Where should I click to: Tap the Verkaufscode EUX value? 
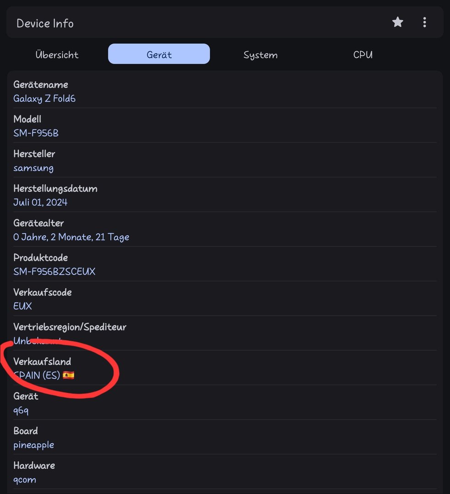pos(22,306)
